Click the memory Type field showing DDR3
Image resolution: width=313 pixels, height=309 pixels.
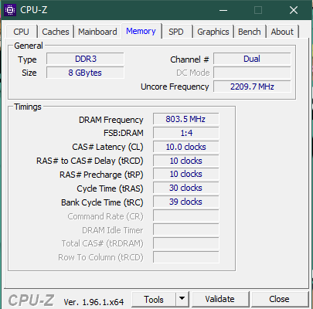85,59
